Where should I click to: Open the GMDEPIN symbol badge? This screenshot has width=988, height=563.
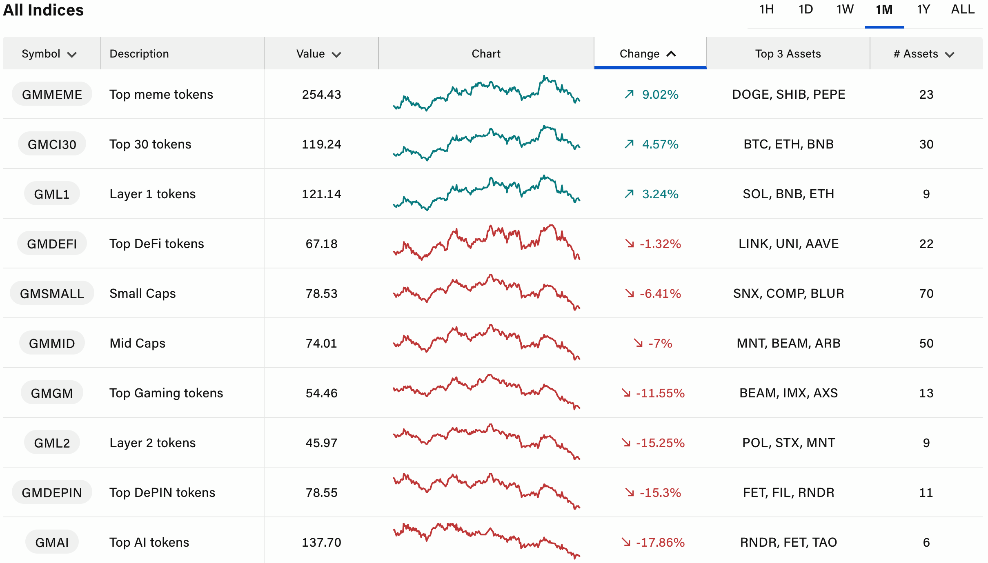click(x=52, y=492)
